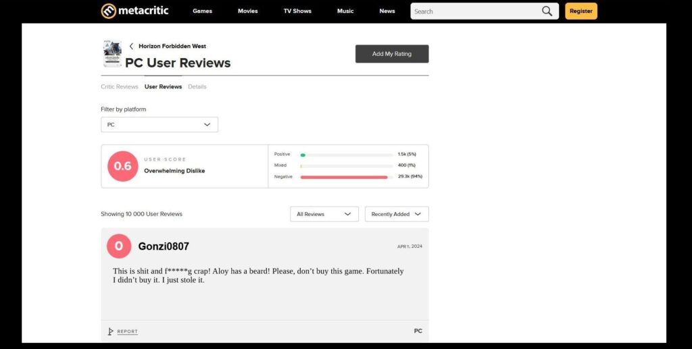The height and width of the screenshot is (349, 692).
Task: Click the Metacritic logo icon
Action: [x=108, y=11]
